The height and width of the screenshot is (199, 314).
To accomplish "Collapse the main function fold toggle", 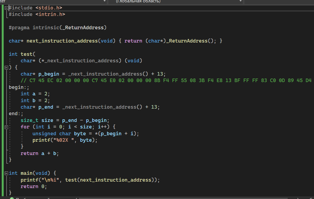I will [x=6, y=173].
